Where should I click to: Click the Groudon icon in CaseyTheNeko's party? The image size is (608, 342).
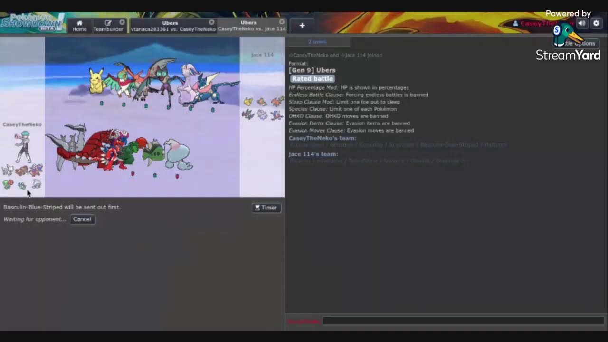[22, 171]
